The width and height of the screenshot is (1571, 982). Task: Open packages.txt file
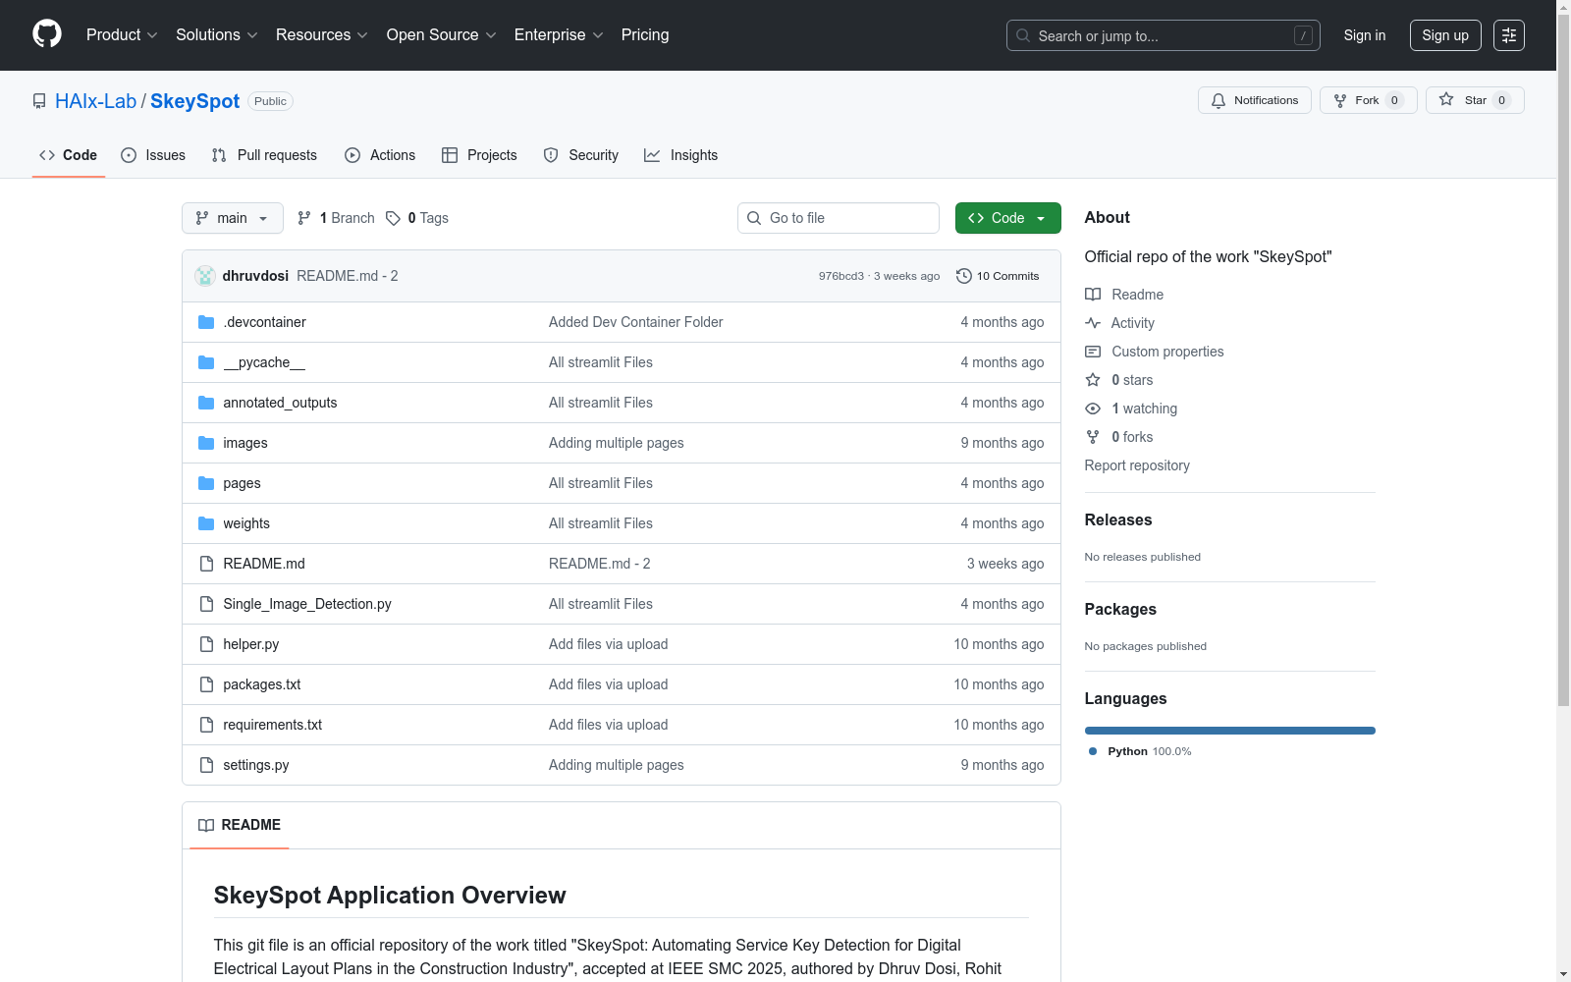tap(261, 684)
